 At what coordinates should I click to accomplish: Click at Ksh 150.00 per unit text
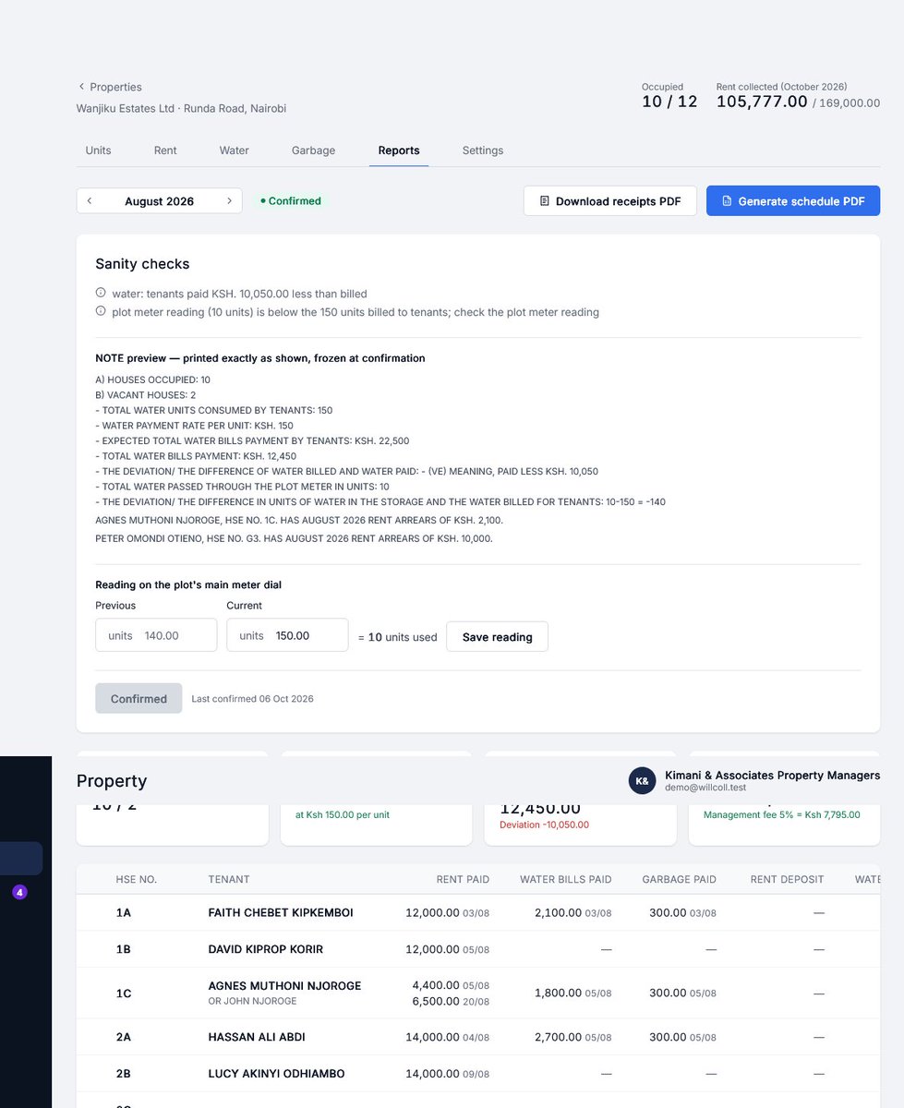coord(341,815)
